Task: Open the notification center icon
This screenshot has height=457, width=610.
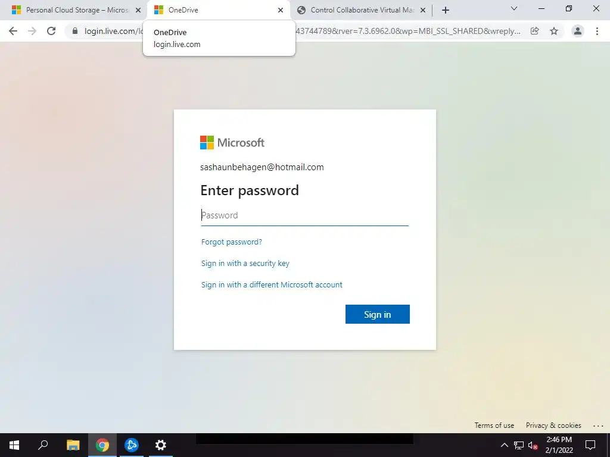Action: click(590, 445)
